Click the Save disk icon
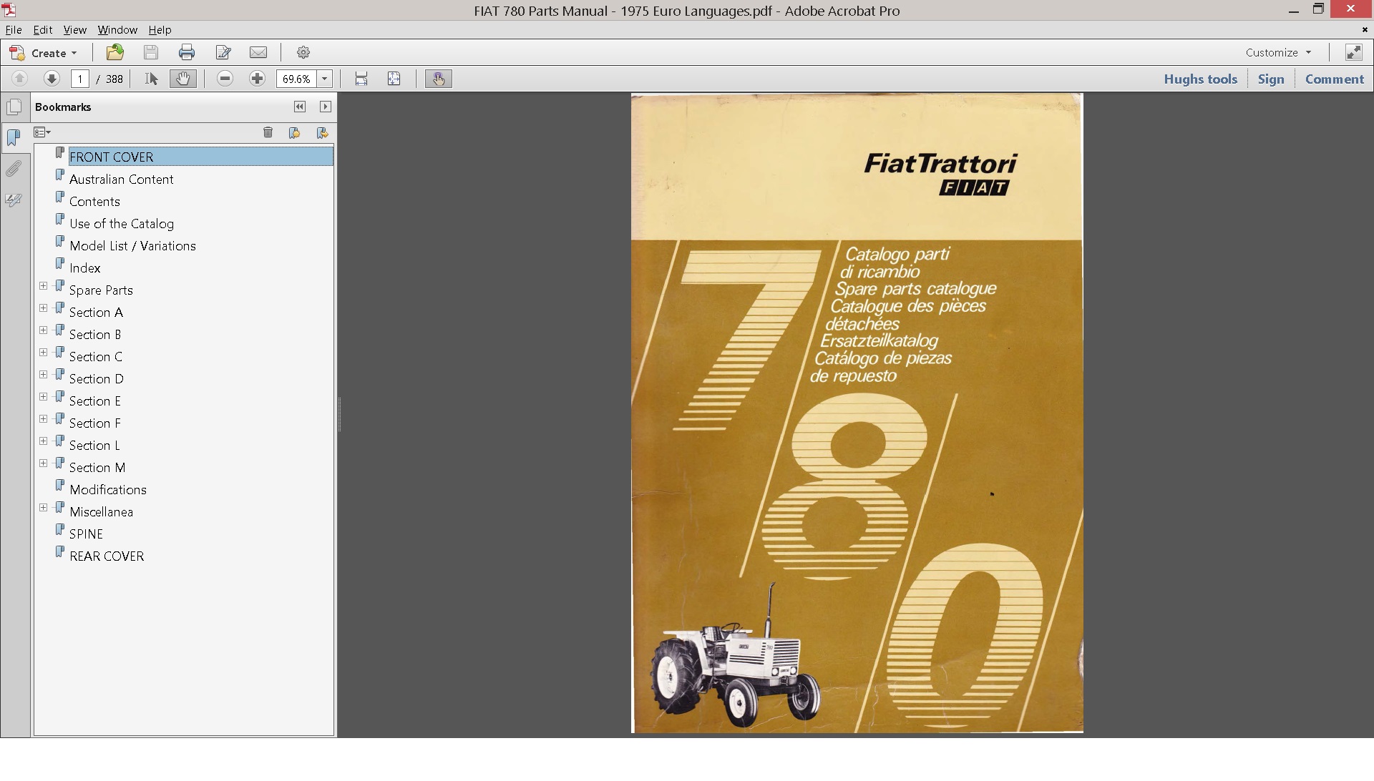 coord(150,52)
